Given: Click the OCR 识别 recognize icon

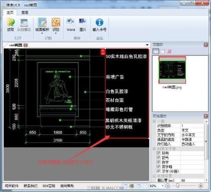Looking at the screenshot, I should click(56, 22).
